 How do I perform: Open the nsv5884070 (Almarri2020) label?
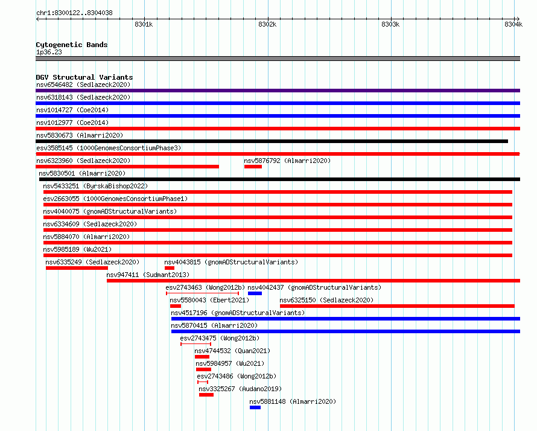click(86, 237)
